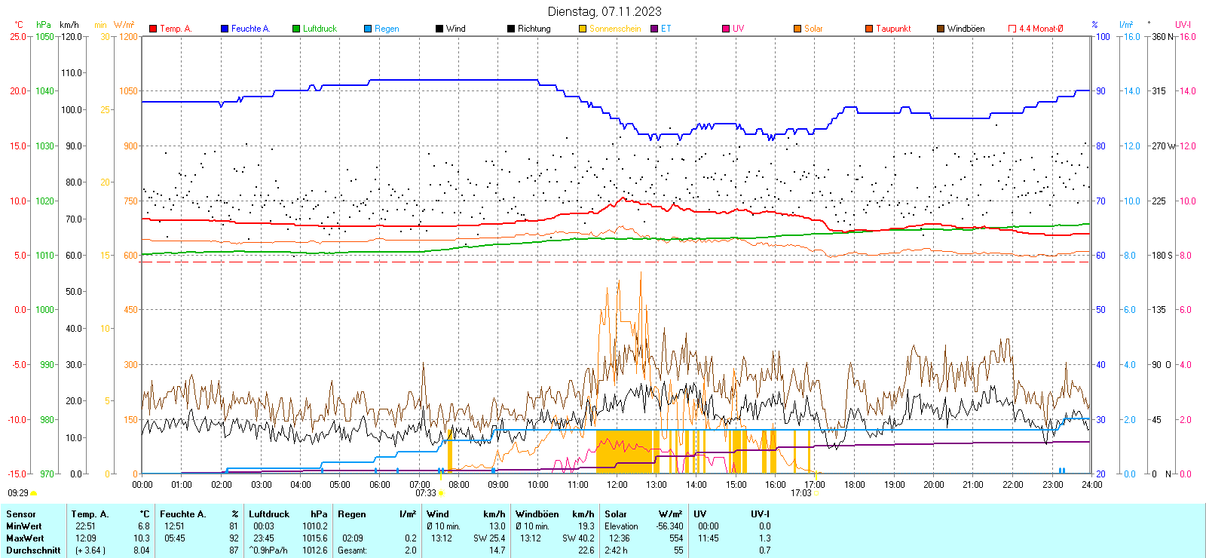Toggle the black Richtung legend box
The width and height of the screenshot is (1206, 558).
[x=511, y=29]
